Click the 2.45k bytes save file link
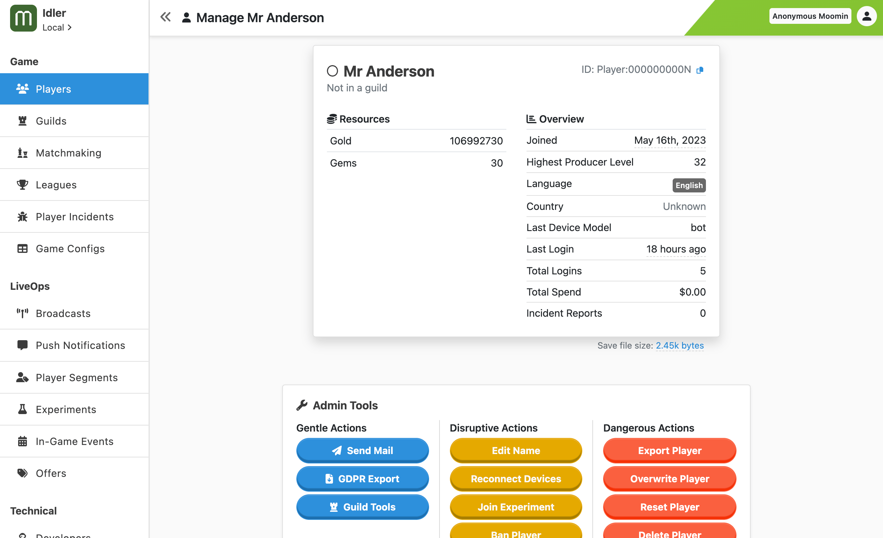Viewport: 883px width, 538px height. [x=679, y=345]
